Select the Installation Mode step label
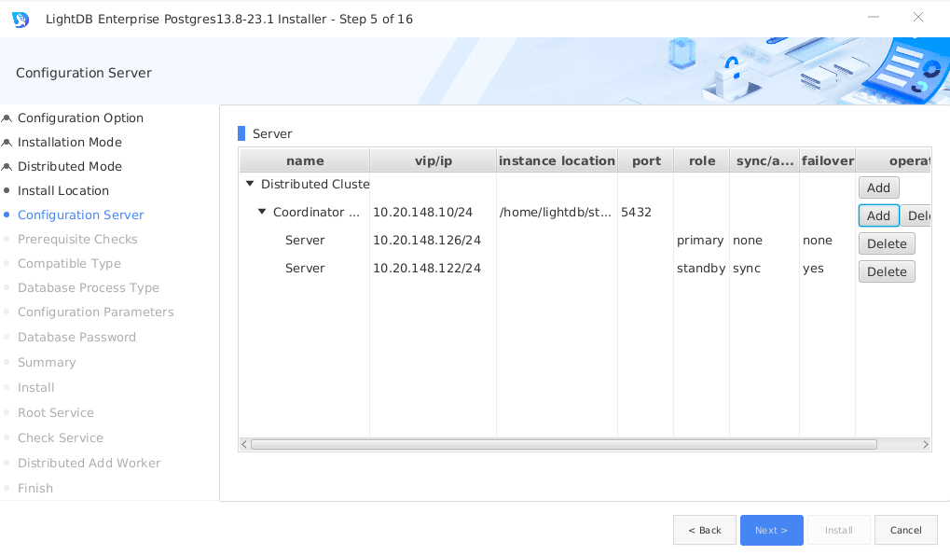The width and height of the screenshot is (950, 555). point(70,143)
